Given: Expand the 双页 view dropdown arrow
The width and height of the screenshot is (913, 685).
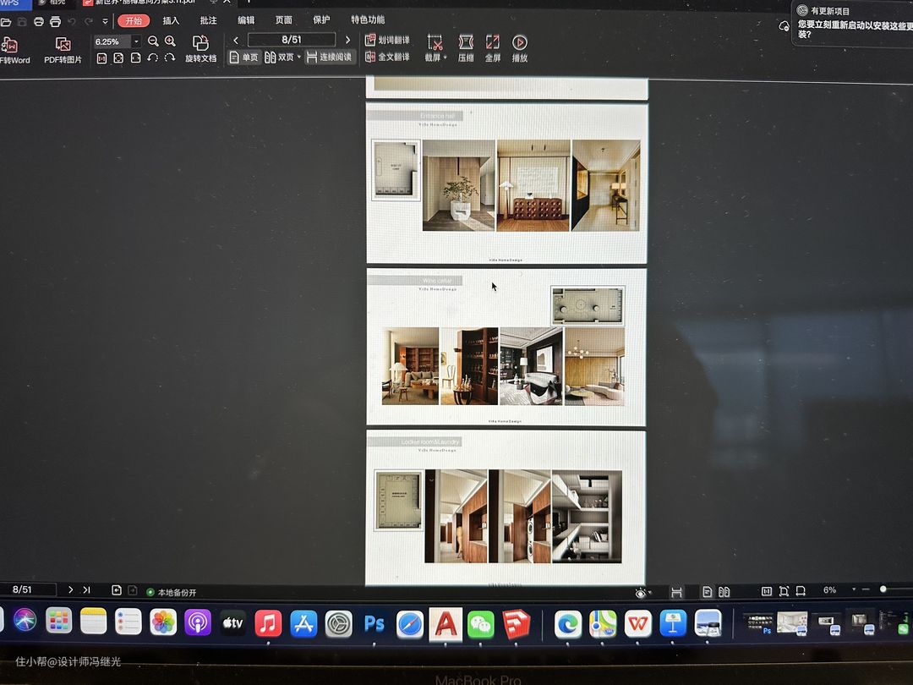Looking at the screenshot, I should [298, 58].
